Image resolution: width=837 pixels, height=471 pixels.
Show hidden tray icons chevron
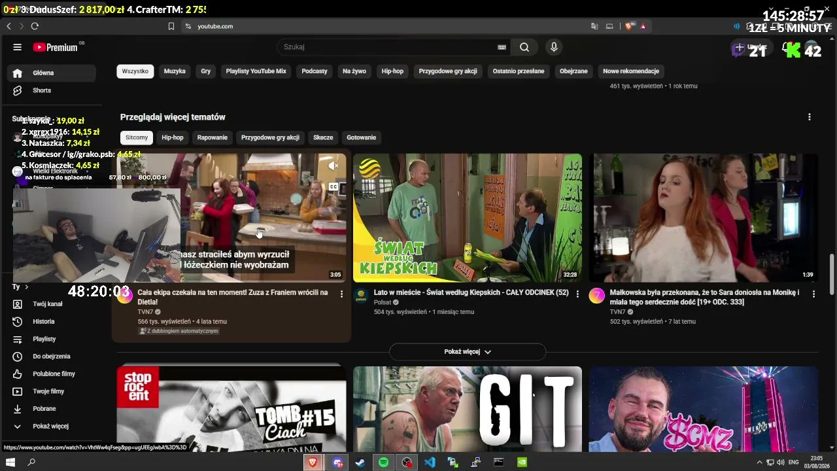(759, 462)
